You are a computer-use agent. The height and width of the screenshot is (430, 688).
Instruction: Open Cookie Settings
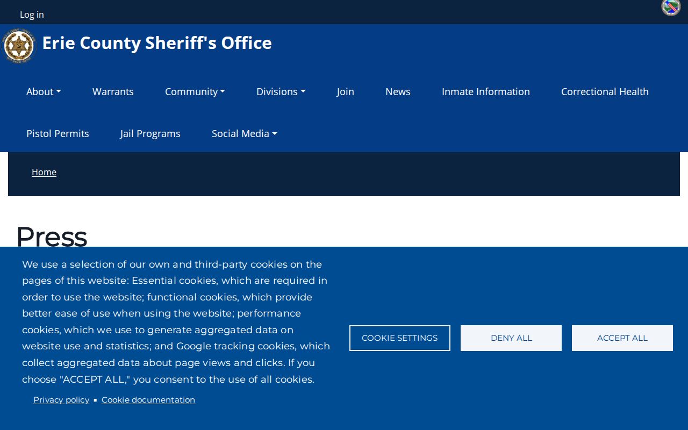point(400,338)
